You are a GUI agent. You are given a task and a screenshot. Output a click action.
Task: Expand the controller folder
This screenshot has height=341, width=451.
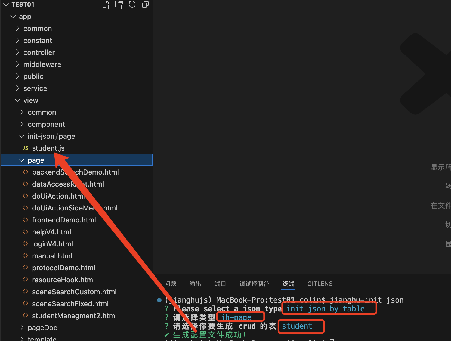[39, 52]
